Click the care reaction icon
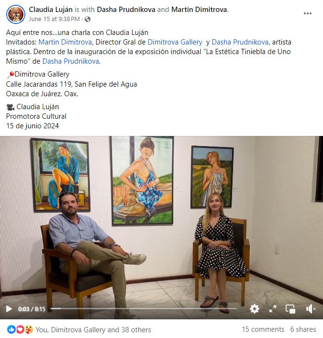Image resolution: width=323 pixels, height=338 pixels. tap(29, 329)
